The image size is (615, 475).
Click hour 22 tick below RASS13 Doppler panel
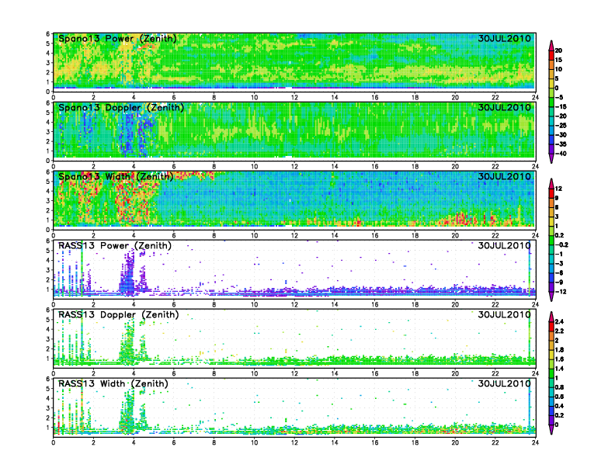click(495, 373)
